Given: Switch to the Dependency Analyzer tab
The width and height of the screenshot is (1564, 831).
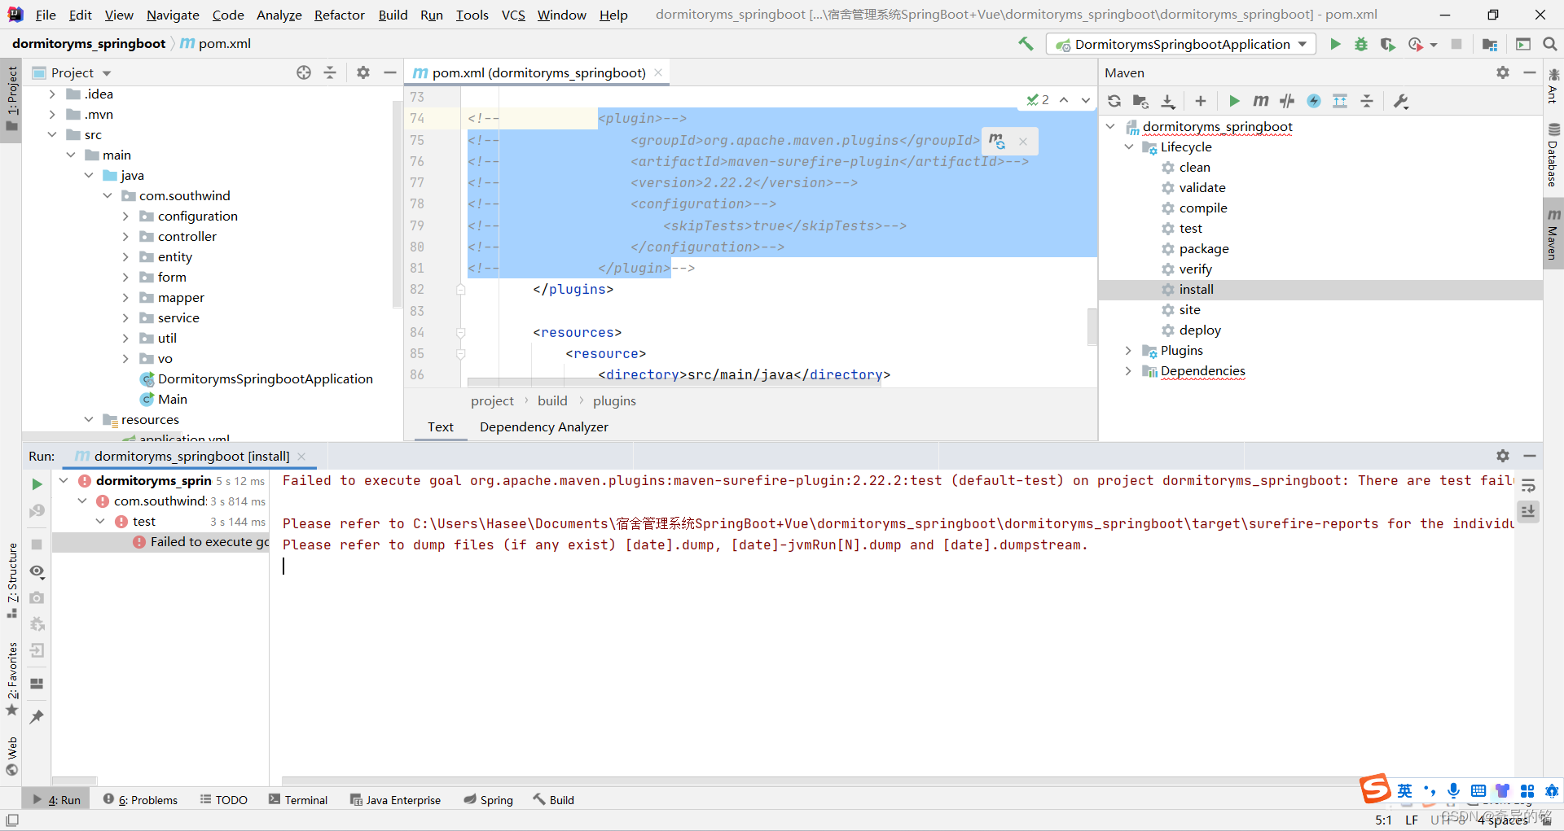Looking at the screenshot, I should click(543, 426).
